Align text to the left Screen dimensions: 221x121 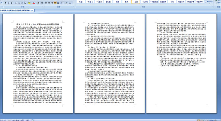tap(46, 3)
